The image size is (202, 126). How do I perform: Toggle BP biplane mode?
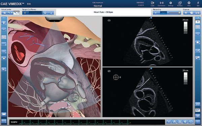(198, 110)
